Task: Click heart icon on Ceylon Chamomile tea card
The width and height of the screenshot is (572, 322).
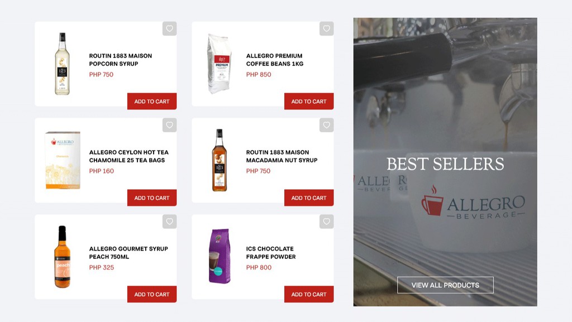Action: coord(170,125)
